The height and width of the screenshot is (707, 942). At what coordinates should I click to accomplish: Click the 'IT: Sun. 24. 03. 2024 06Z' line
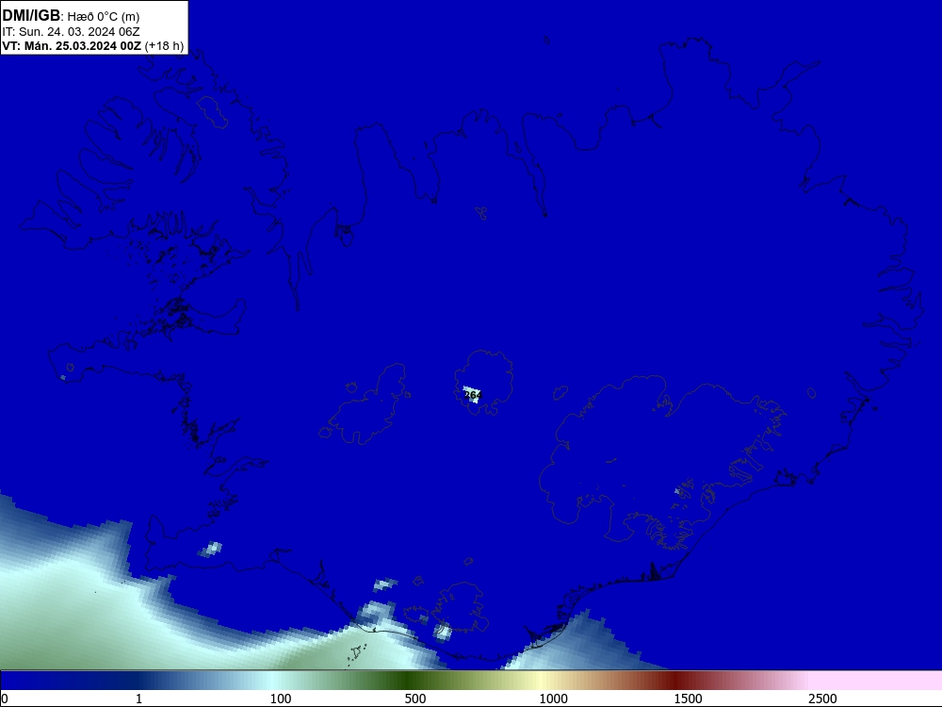pyautogui.click(x=71, y=32)
